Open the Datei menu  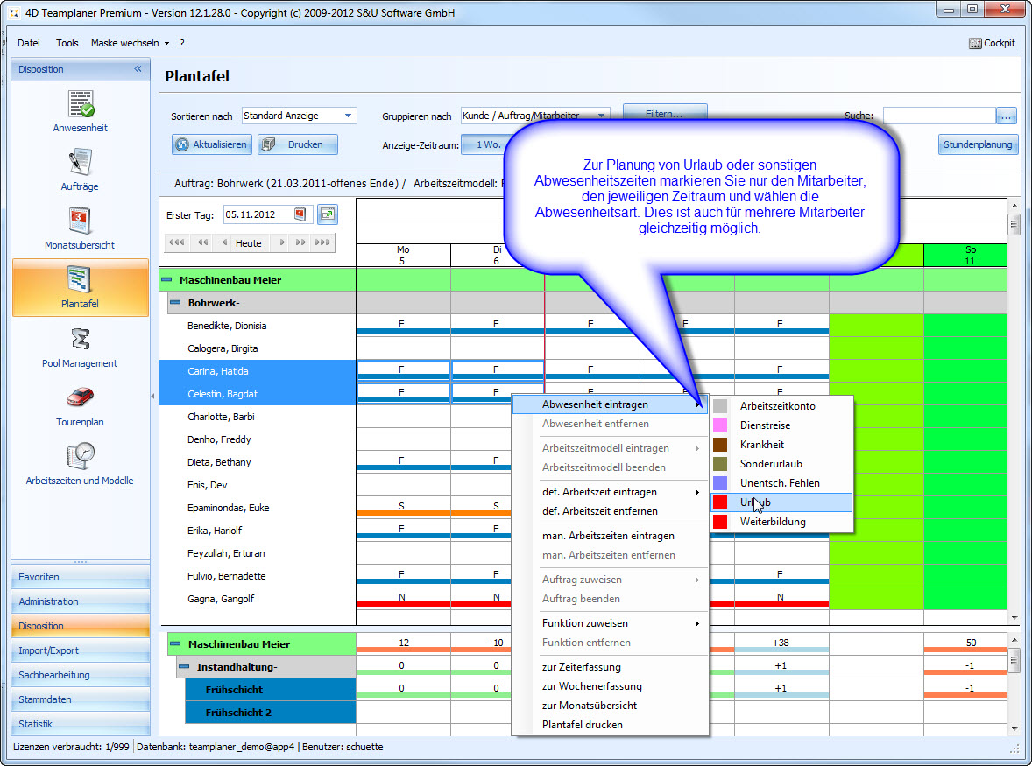click(x=29, y=43)
